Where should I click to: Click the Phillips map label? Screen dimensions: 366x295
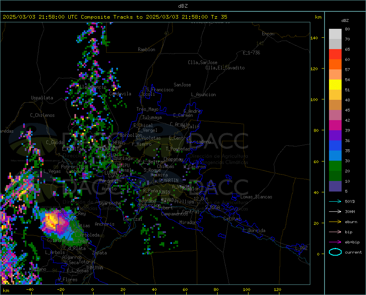(184, 201)
